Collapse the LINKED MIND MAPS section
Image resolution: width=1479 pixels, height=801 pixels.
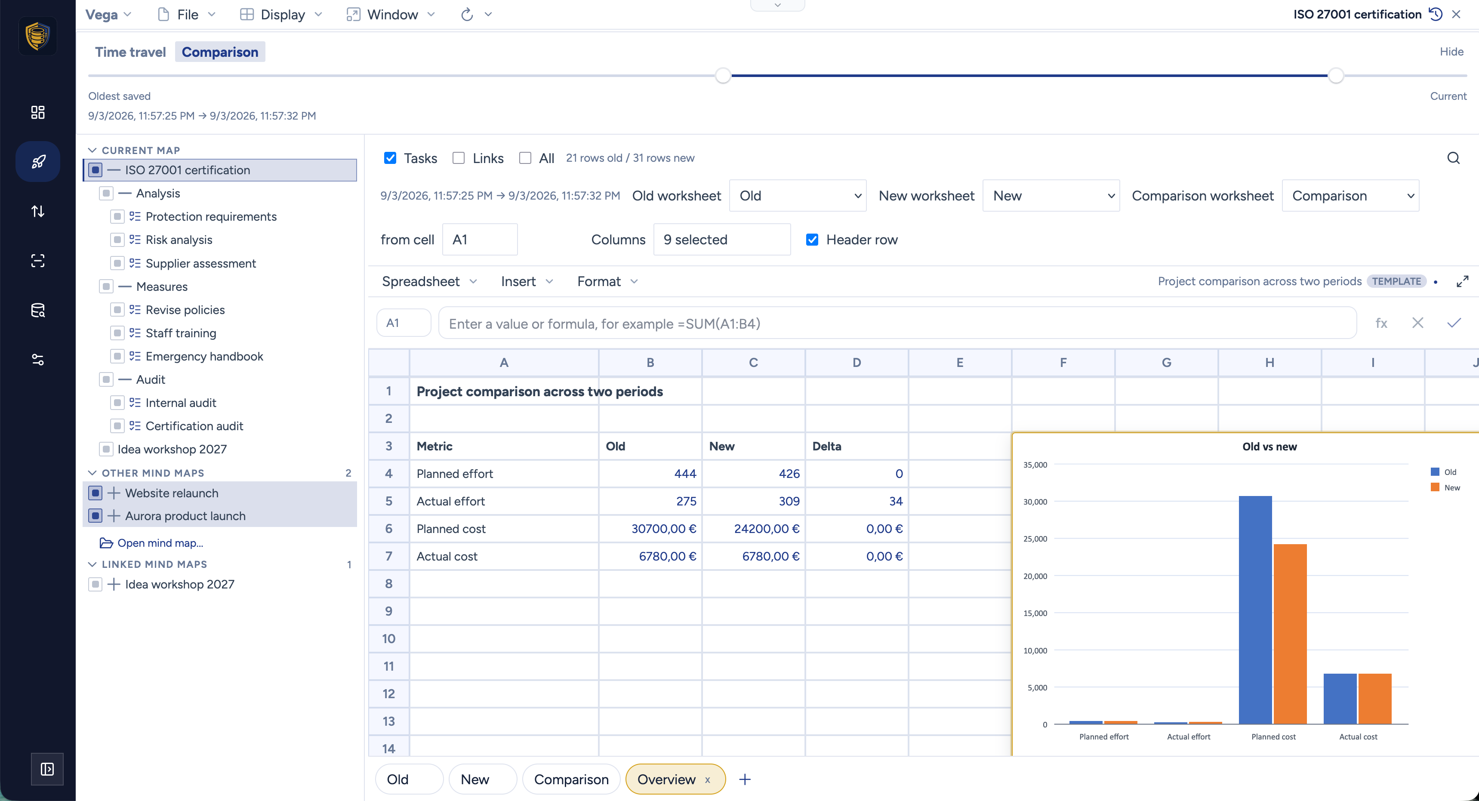click(x=92, y=564)
